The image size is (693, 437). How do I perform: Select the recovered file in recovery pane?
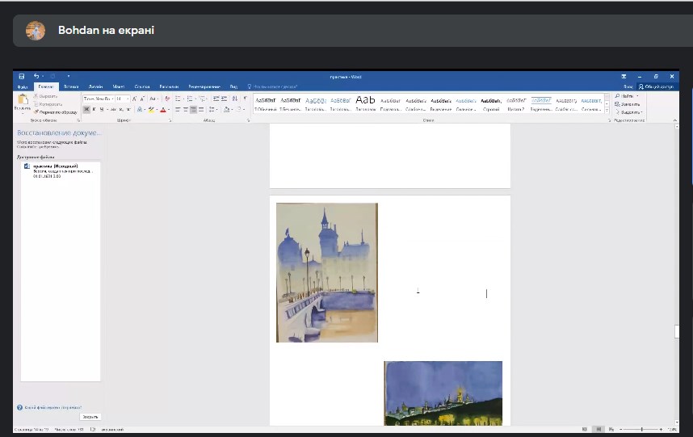[x=60, y=171]
